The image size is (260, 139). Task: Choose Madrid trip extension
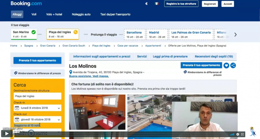pos(157,35)
